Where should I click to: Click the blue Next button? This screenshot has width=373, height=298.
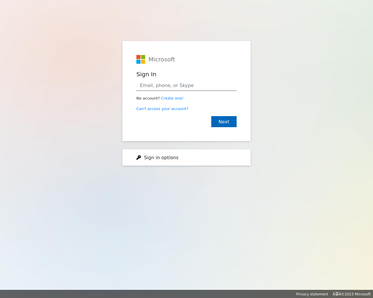pos(224,122)
